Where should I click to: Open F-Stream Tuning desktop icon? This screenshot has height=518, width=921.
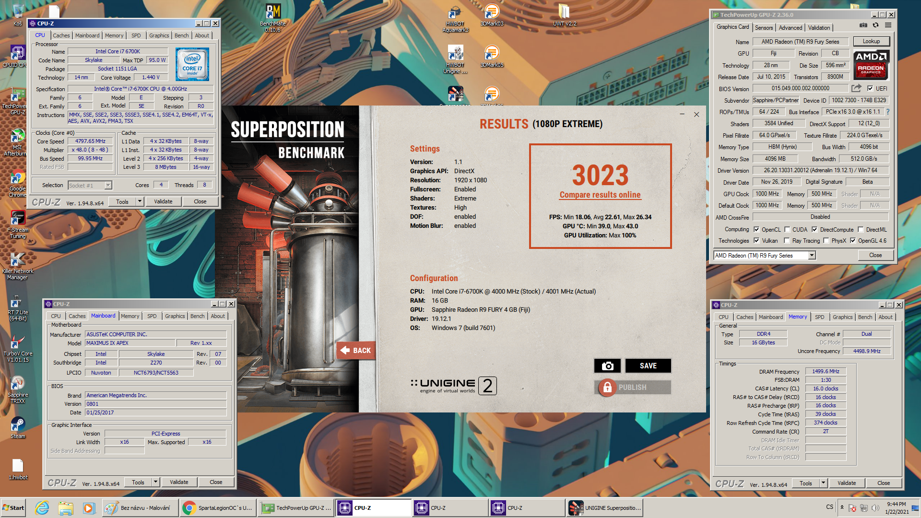18,225
